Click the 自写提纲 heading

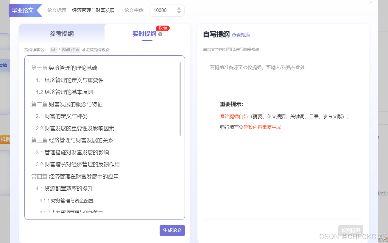[216, 34]
